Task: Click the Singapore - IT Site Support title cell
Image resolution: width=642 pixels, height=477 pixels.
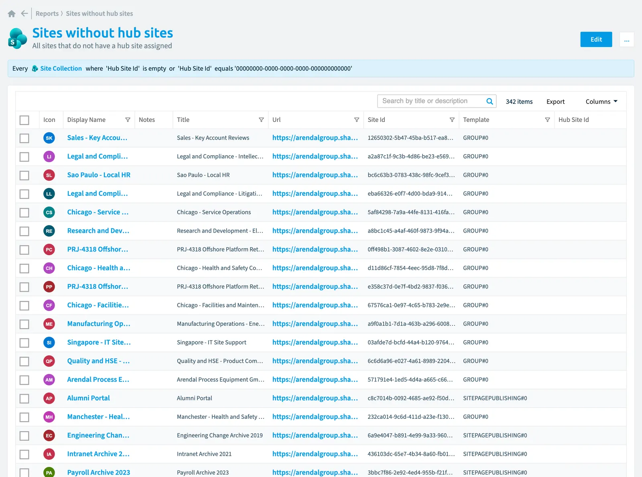Action: [211, 343]
